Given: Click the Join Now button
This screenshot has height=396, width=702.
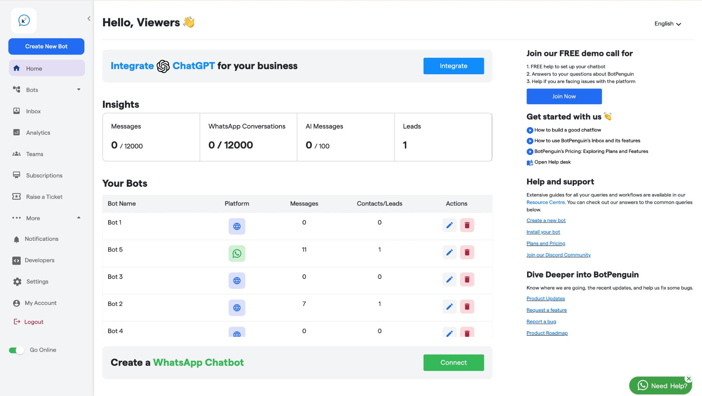Looking at the screenshot, I should coord(564,96).
